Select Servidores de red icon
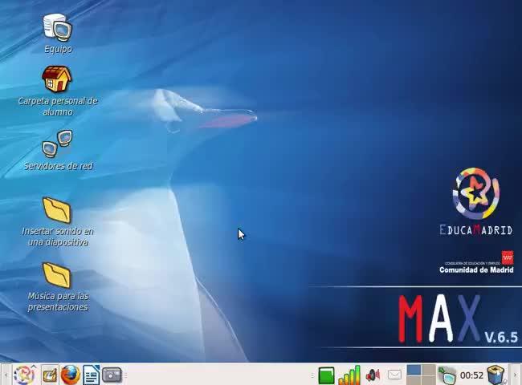522x385 pixels. tap(57, 144)
